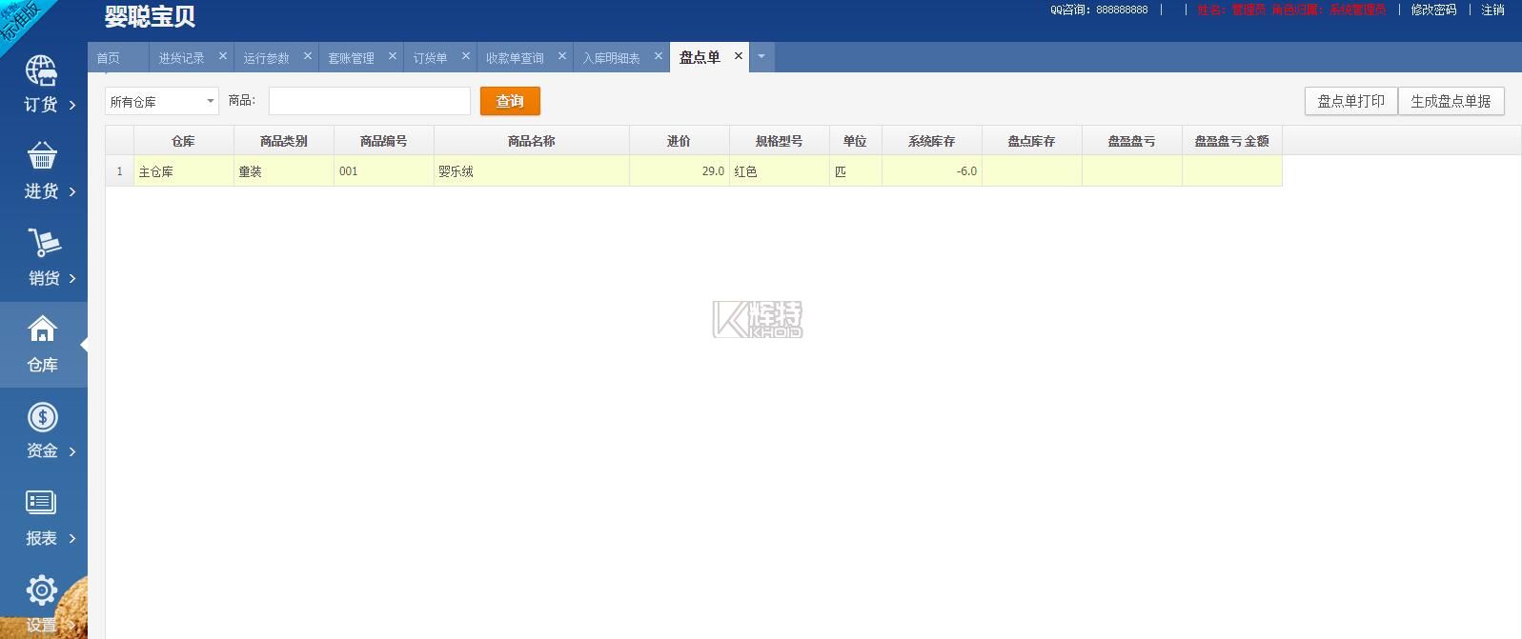Open the tab list dropdown arrow
Image resolution: width=1522 pixels, height=639 pixels.
point(761,57)
